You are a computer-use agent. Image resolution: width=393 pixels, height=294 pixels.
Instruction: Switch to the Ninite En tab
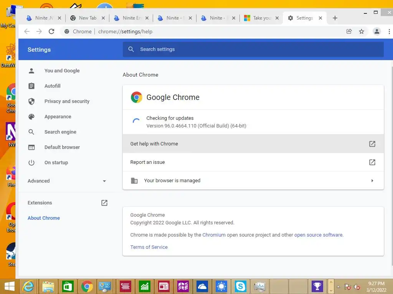131,18
